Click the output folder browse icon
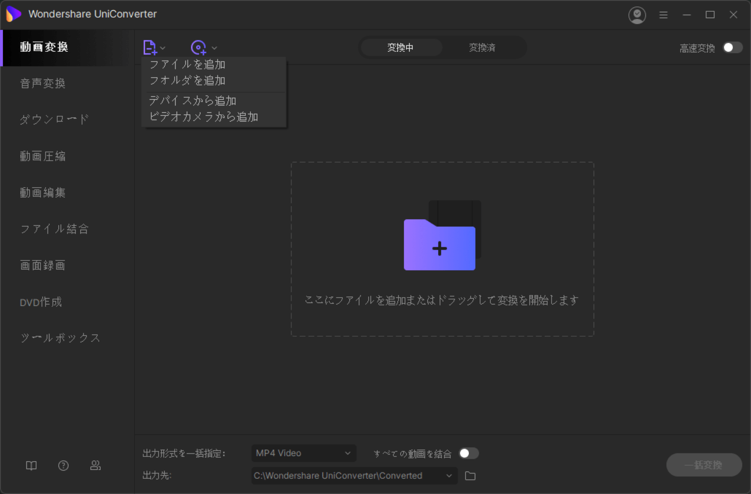751x494 pixels. pyautogui.click(x=470, y=475)
